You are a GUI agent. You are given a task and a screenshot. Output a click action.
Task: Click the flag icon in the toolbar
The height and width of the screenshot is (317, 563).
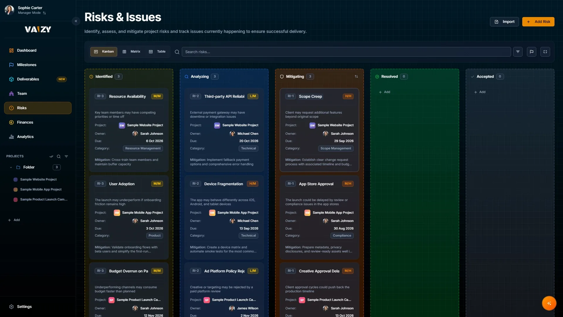pyautogui.click(x=531, y=52)
